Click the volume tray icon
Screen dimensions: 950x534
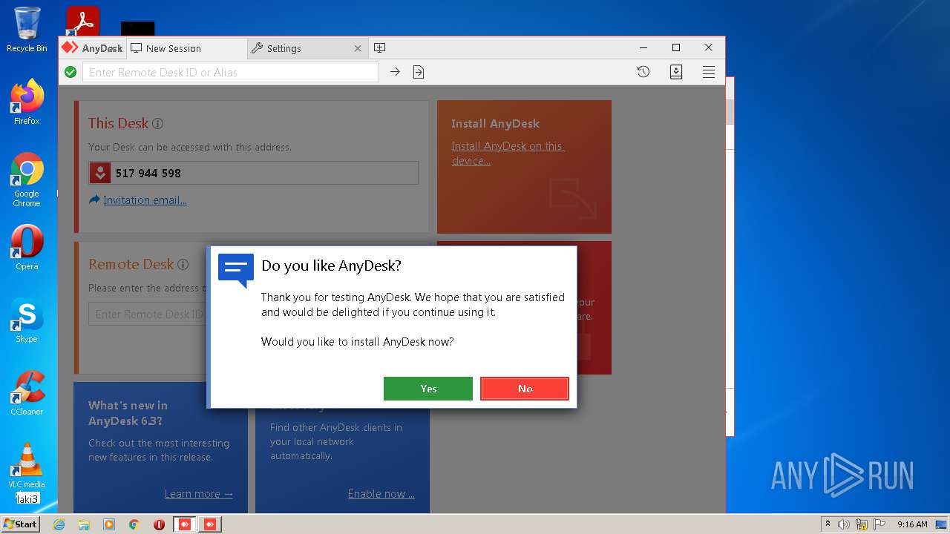point(844,524)
